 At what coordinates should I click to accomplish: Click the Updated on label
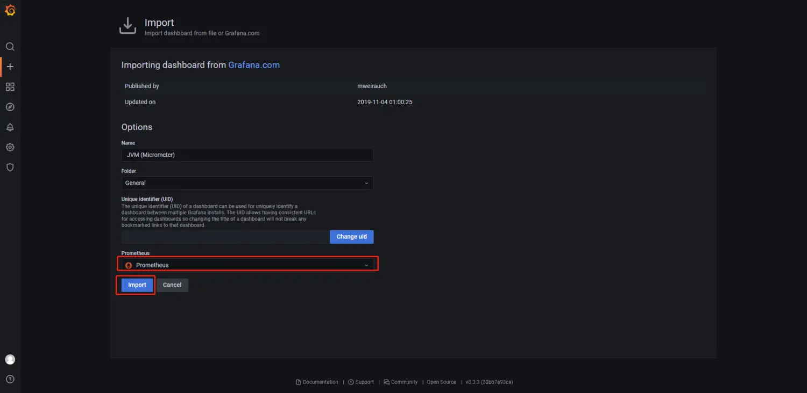tap(140, 102)
